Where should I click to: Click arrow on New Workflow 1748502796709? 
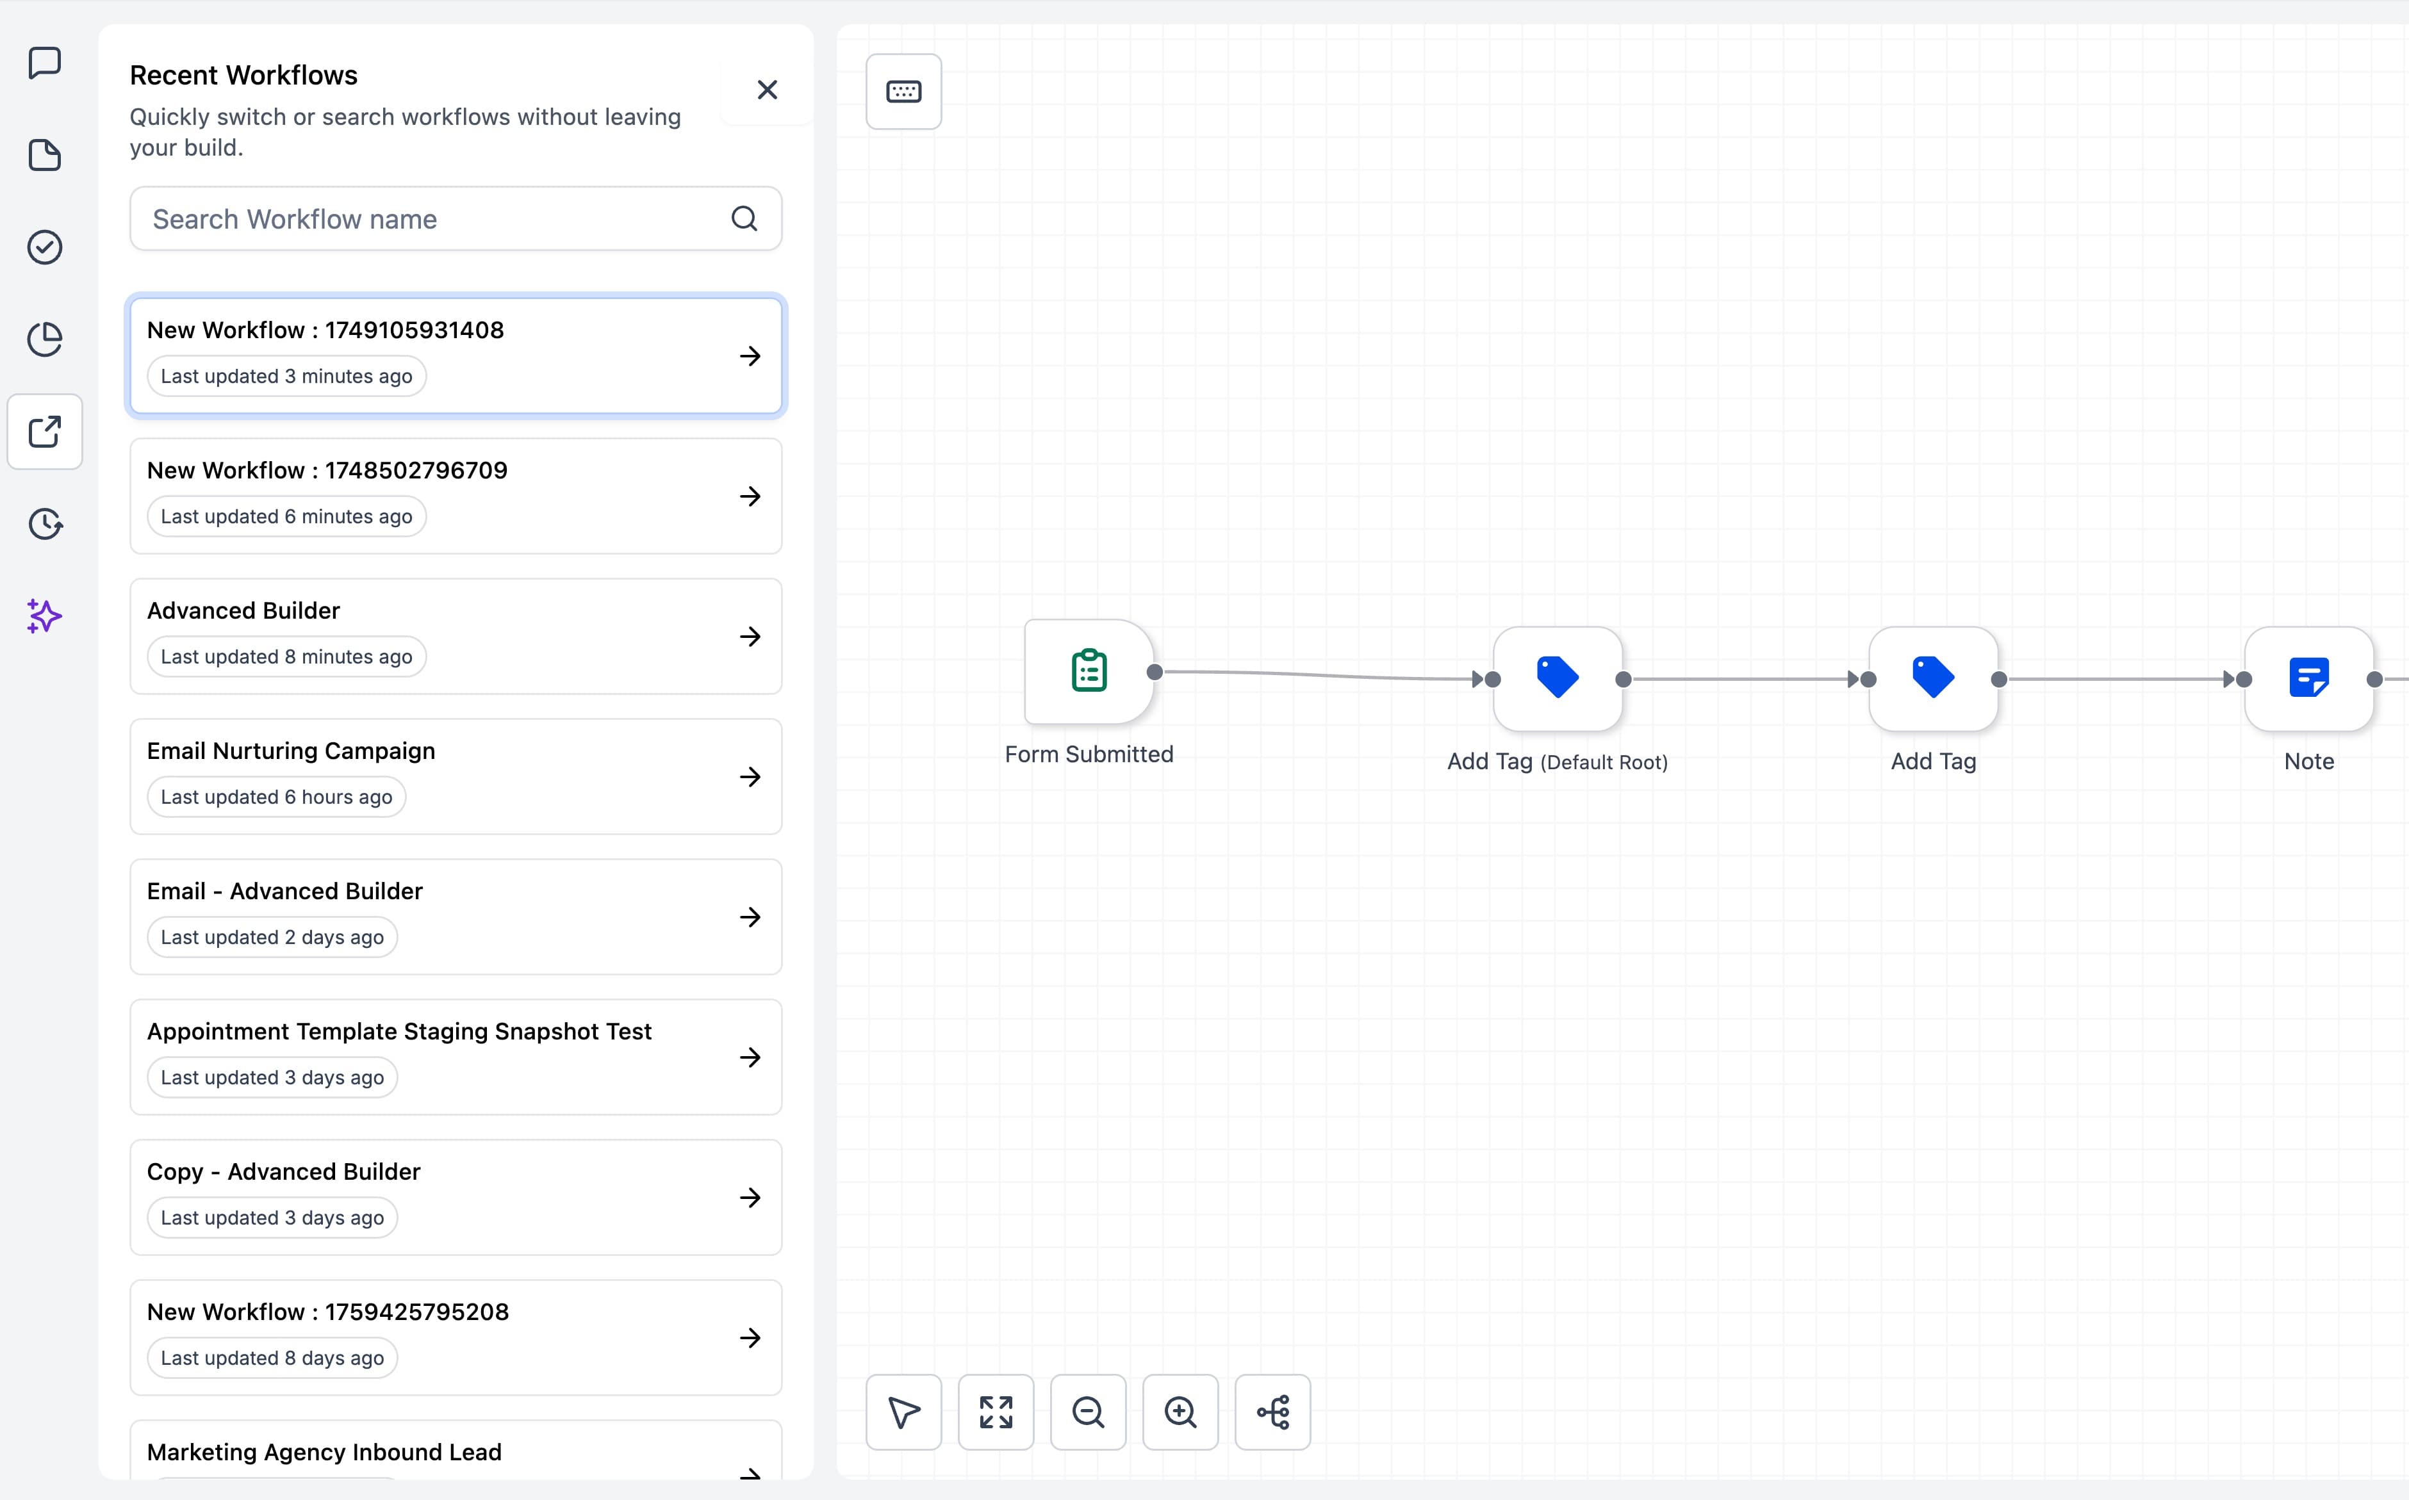(750, 496)
